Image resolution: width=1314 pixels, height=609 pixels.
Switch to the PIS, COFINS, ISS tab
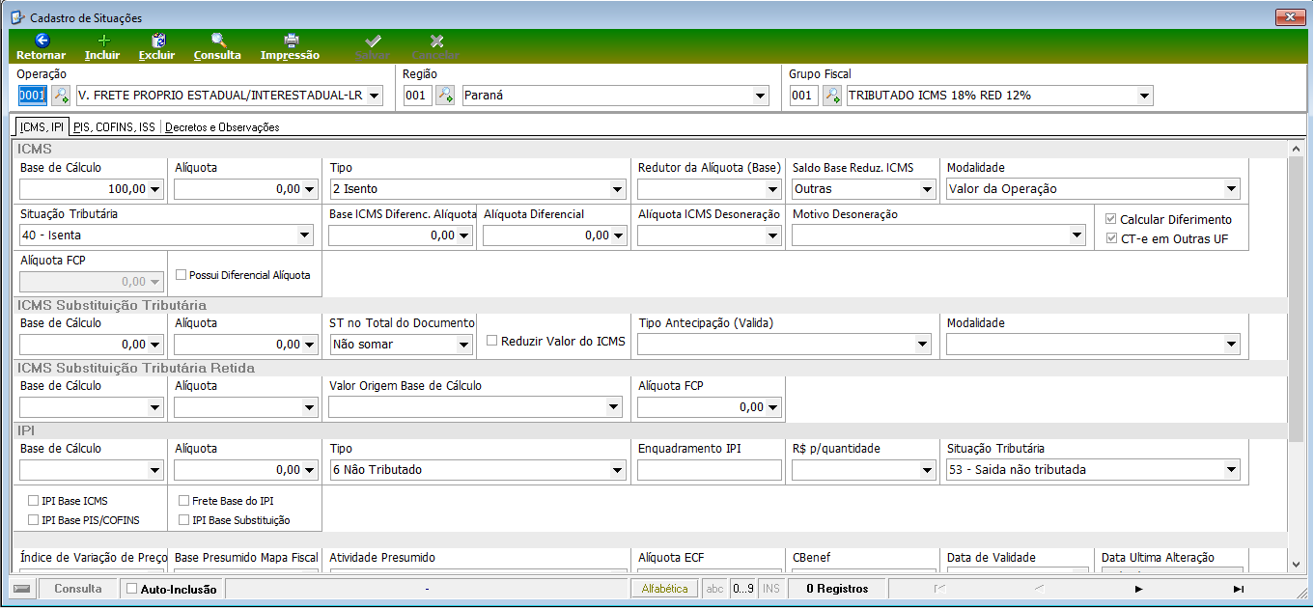coord(114,127)
